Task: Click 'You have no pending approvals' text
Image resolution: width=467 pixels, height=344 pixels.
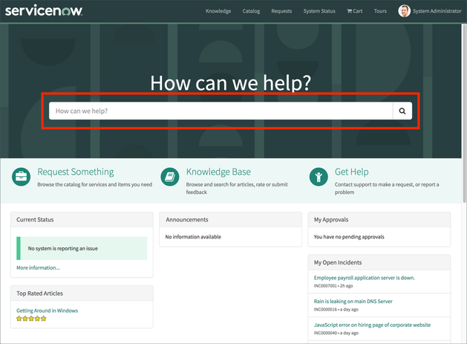Action: point(349,237)
